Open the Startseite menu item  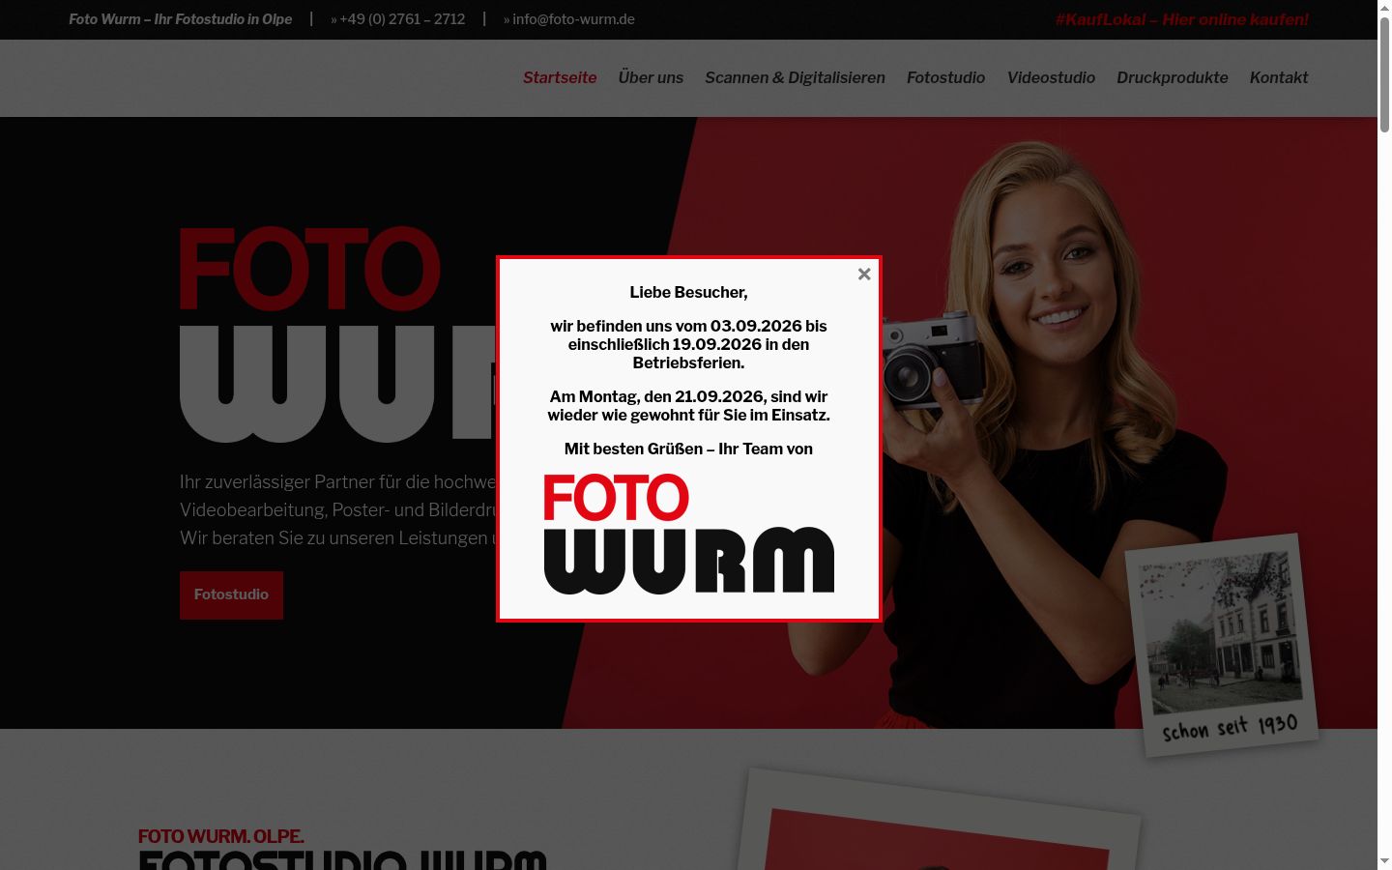coord(560,77)
